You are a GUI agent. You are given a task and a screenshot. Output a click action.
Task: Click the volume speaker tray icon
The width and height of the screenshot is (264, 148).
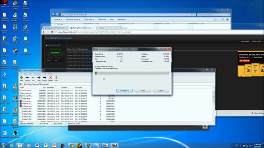point(250,146)
